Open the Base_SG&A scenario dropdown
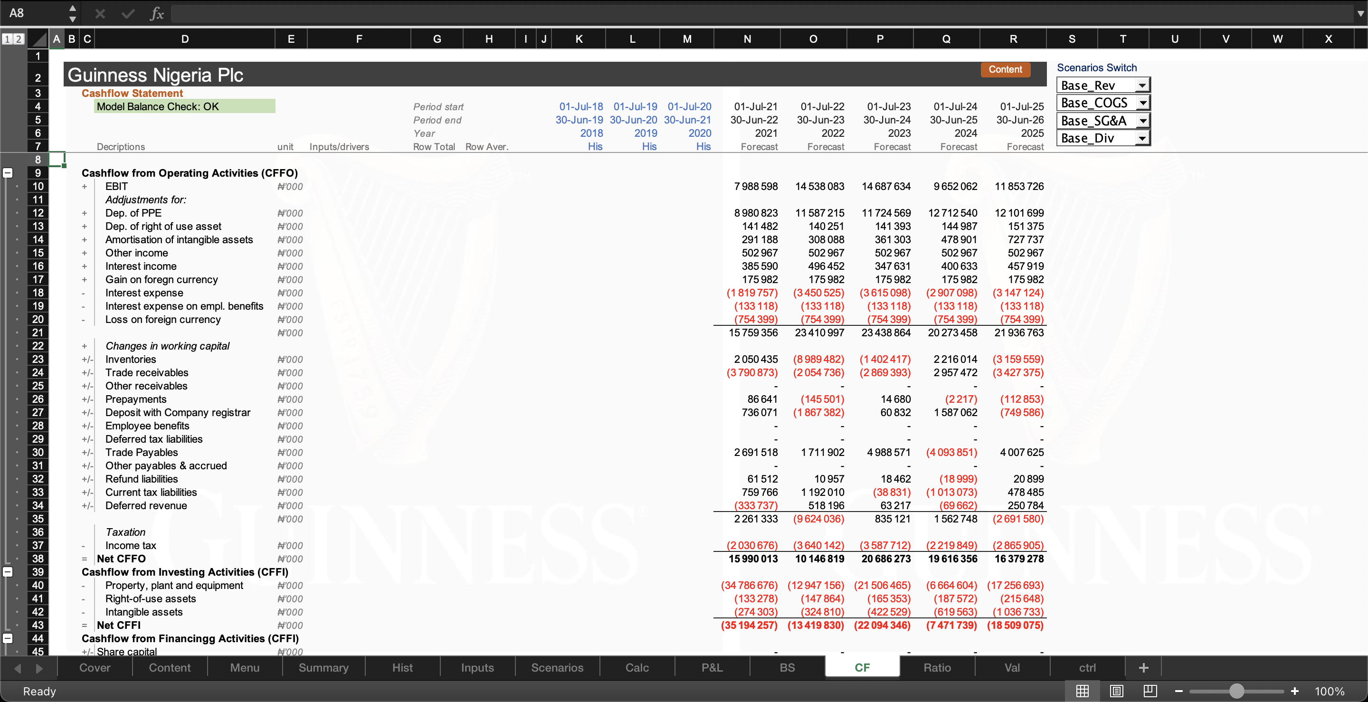Viewport: 1368px width, 702px height. 1142,121
